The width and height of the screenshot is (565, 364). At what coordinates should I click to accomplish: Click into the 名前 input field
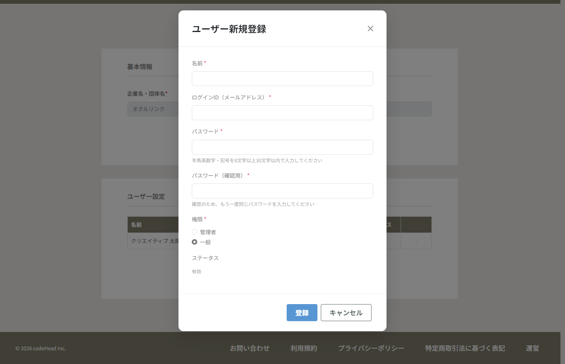pyautogui.click(x=282, y=79)
